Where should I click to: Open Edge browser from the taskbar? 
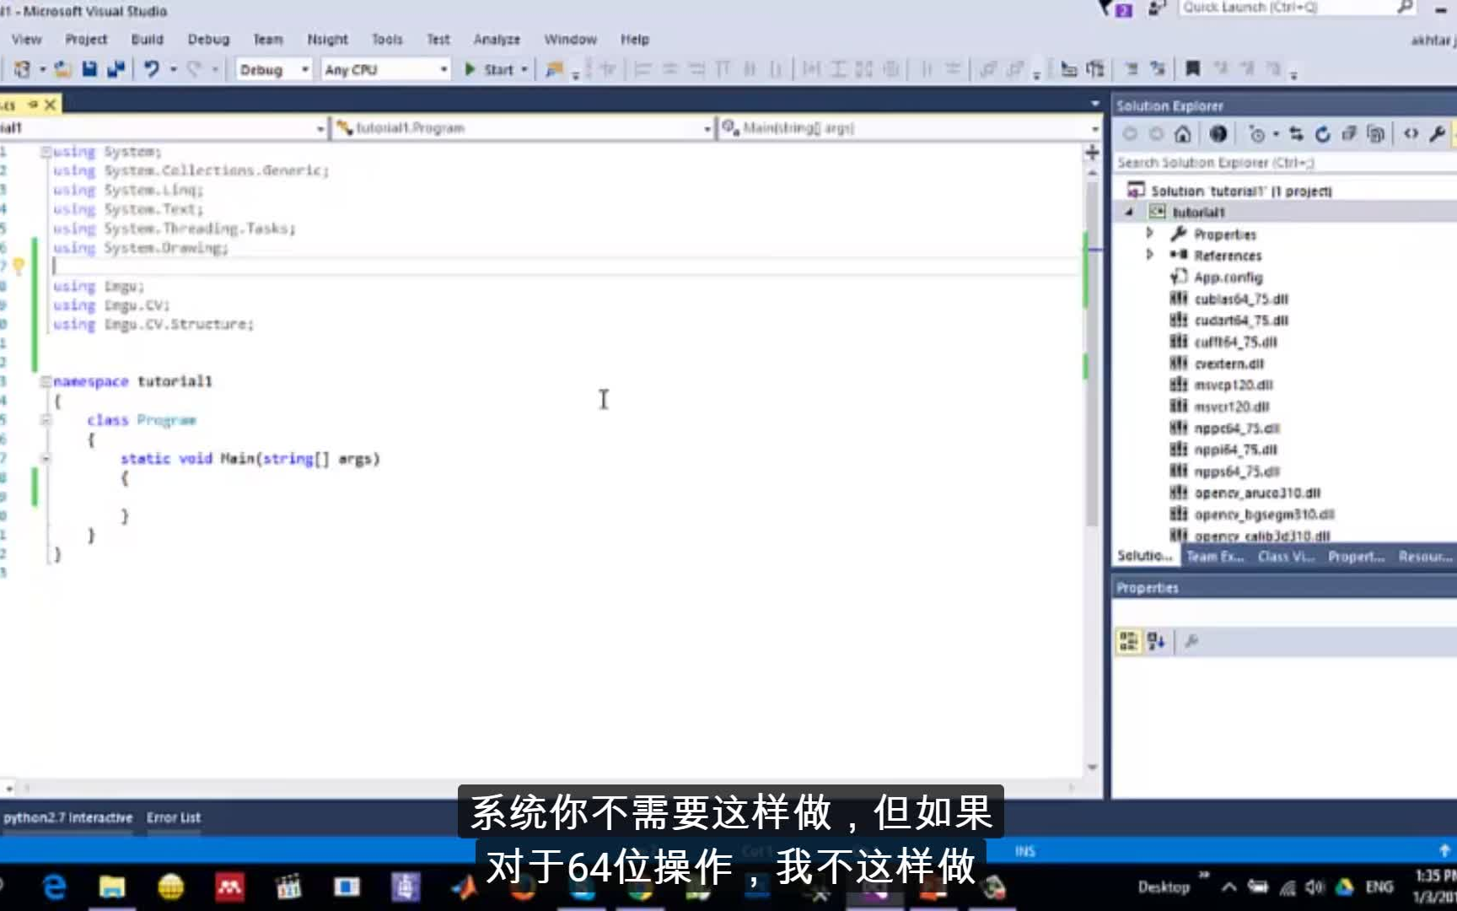tap(55, 887)
